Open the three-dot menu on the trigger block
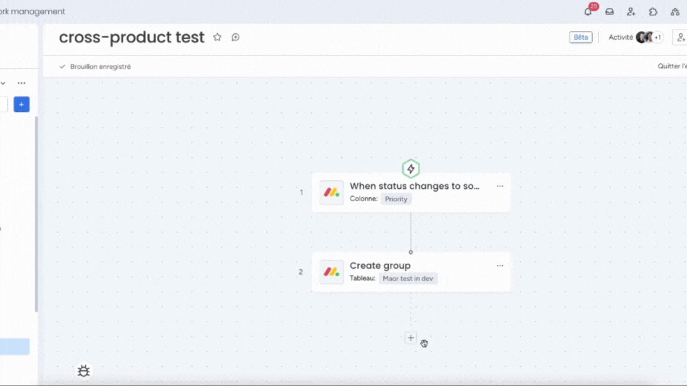 click(x=500, y=186)
